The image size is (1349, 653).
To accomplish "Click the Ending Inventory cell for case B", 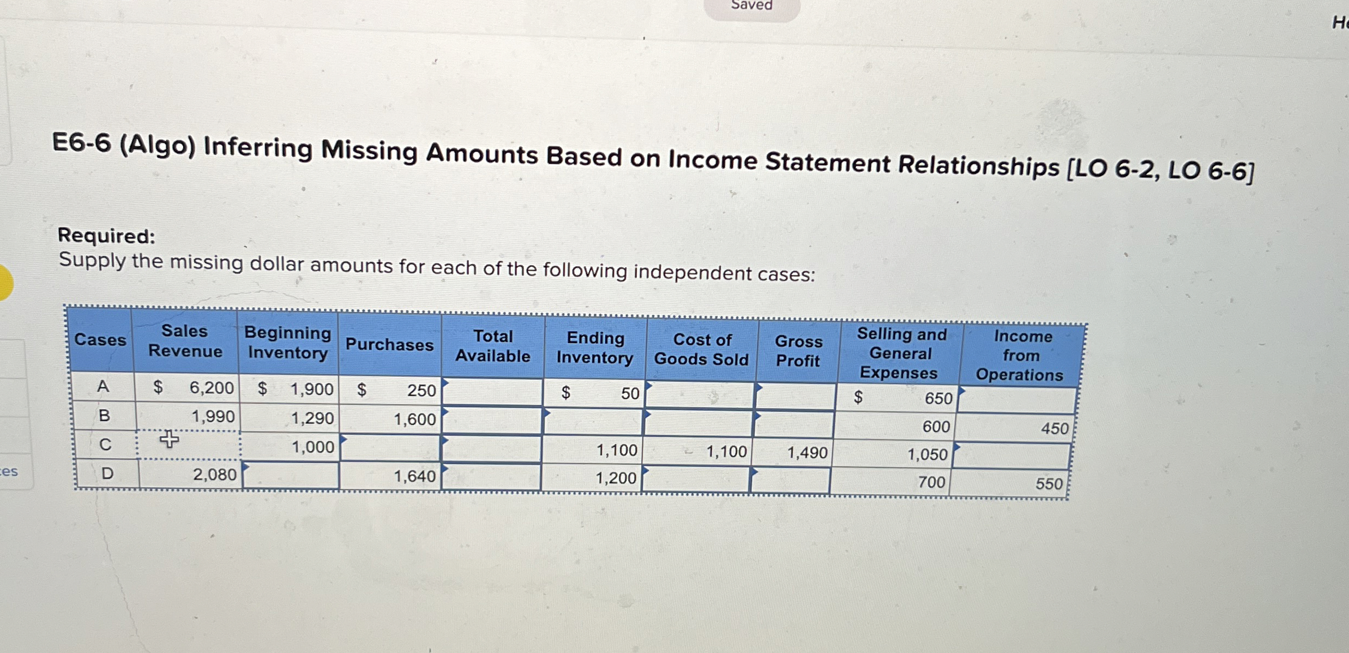I will click(593, 422).
